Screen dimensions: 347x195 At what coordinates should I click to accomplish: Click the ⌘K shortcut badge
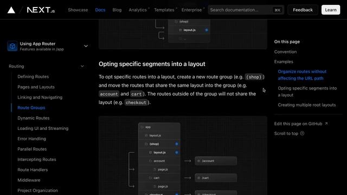click(x=277, y=10)
